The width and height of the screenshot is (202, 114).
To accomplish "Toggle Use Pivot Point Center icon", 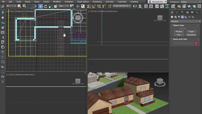I will (x=72, y=6).
